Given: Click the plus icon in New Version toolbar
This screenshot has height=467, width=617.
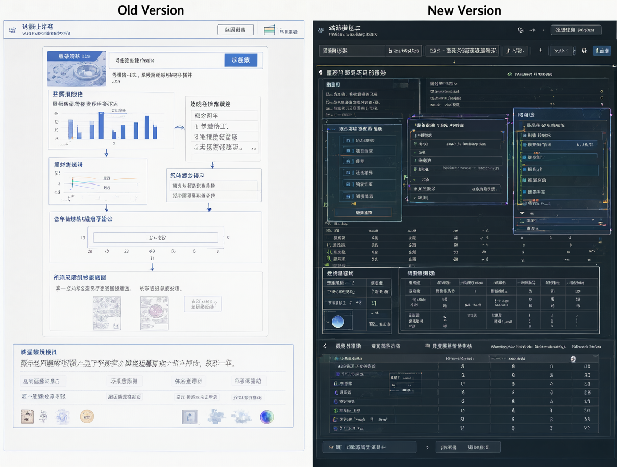Looking at the screenshot, I should (x=541, y=51).
